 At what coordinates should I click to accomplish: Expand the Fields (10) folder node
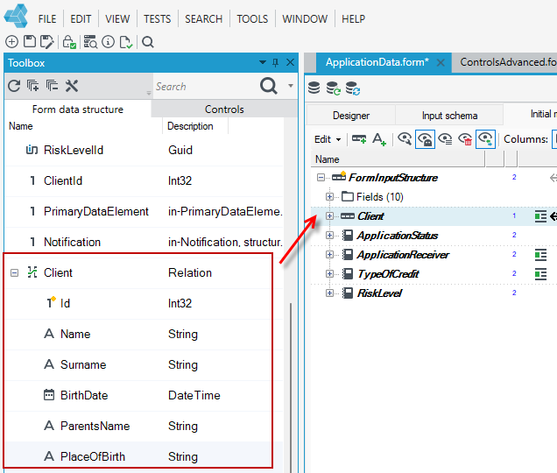[x=329, y=196]
